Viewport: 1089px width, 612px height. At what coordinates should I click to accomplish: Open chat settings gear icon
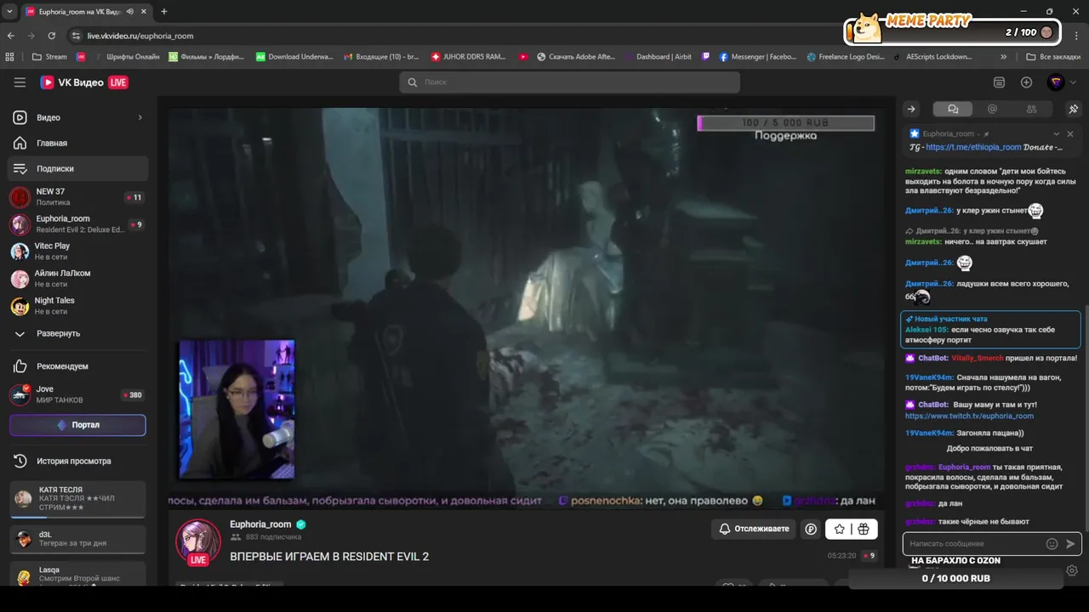click(1072, 570)
